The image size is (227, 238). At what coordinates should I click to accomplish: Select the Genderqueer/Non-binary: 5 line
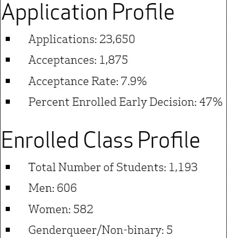point(101,230)
